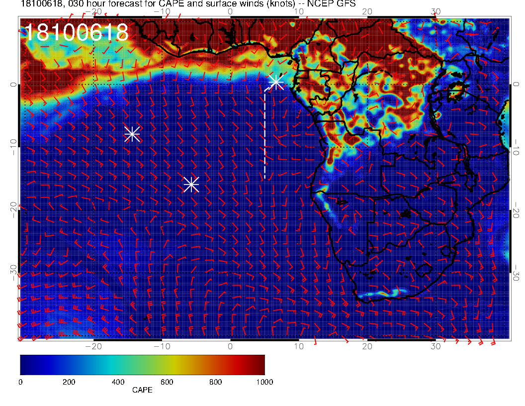Viewport: 525px width, 406px height.
Task: Click the 10 longitude label on the top axis
Action: [299, 11]
